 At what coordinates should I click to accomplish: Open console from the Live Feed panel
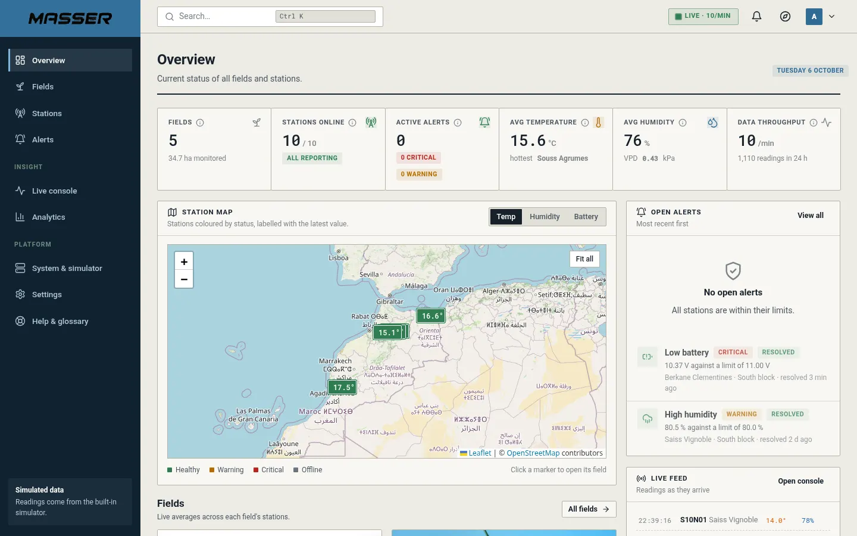tap(800, 481)
